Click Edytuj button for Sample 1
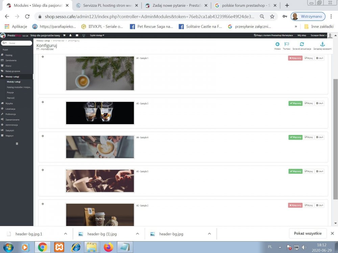Image resolution: width=338 pixels, height=253 pixels. point(309,58)
